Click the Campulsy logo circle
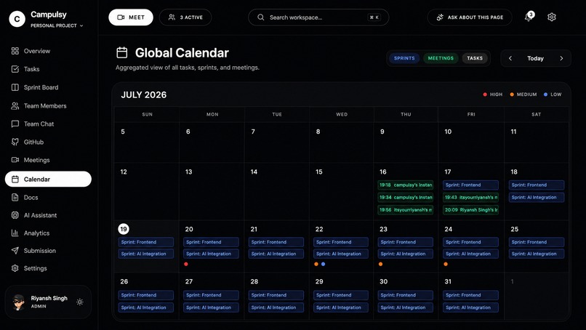The width and height of the screenshot is (586, 330). (x=17, y=19)
